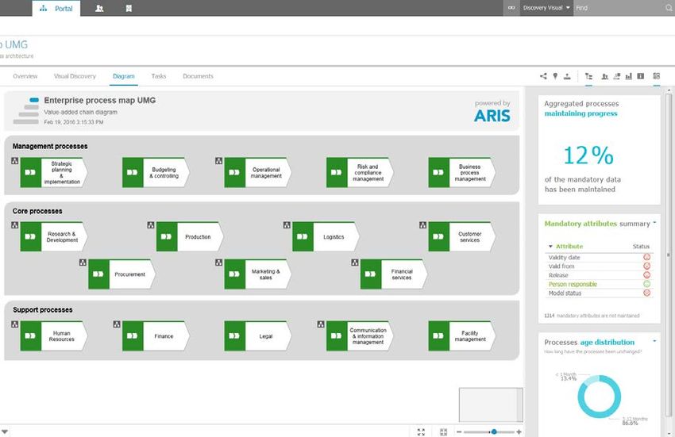Open Budgeting & controlling process

coord(156,172)
